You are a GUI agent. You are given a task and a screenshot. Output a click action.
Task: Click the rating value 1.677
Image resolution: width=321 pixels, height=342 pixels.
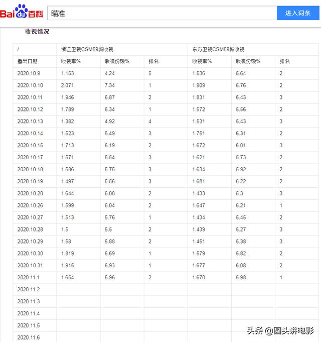tap(199, 266)
